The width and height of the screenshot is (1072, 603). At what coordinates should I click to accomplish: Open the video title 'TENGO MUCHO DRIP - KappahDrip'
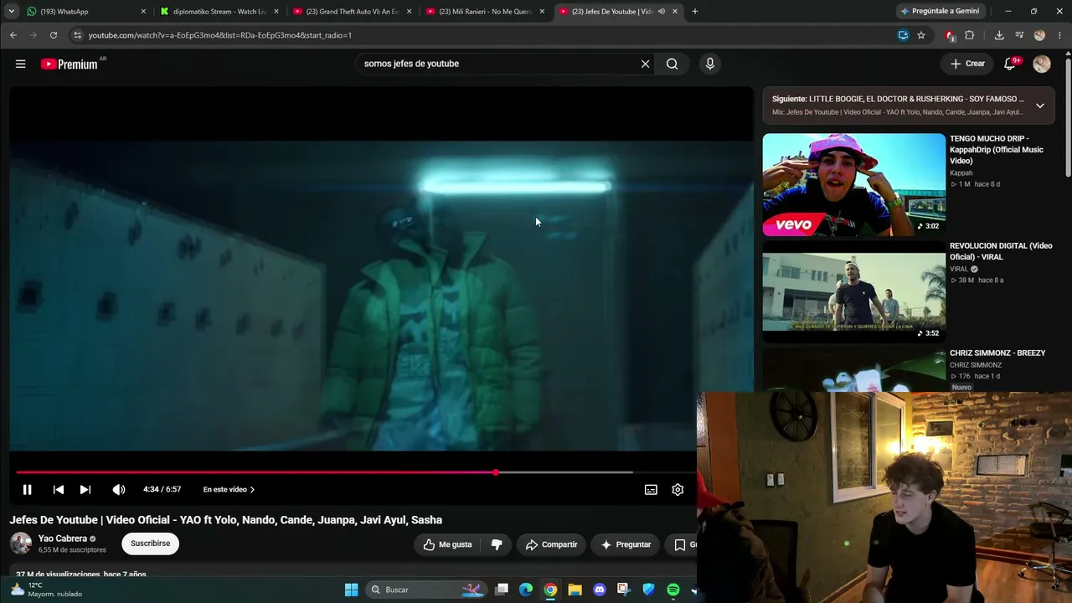point(997,150)
